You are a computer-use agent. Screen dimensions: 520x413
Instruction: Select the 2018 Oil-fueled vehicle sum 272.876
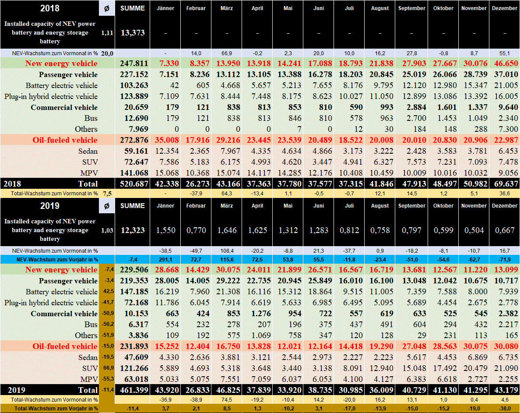tap(132, 140)
